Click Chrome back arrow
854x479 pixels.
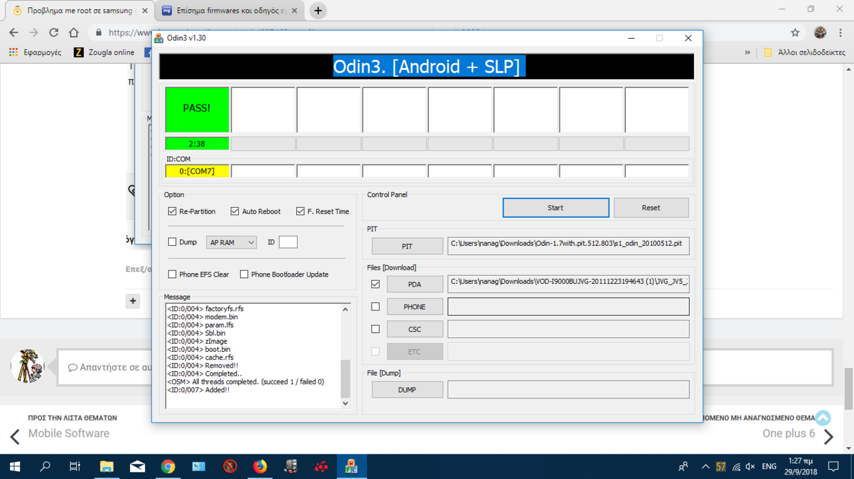14,32
